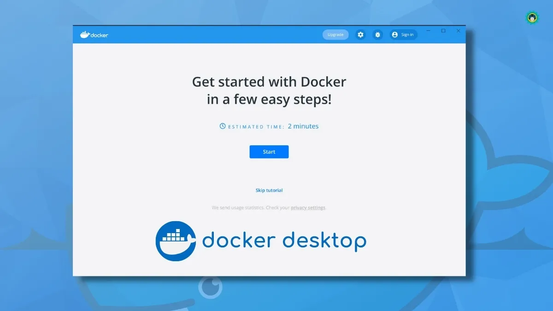Maximize the Docker Desktop window
Image resolution: width=553 pixels, height=311 pixels.
[x=443, y=30]
